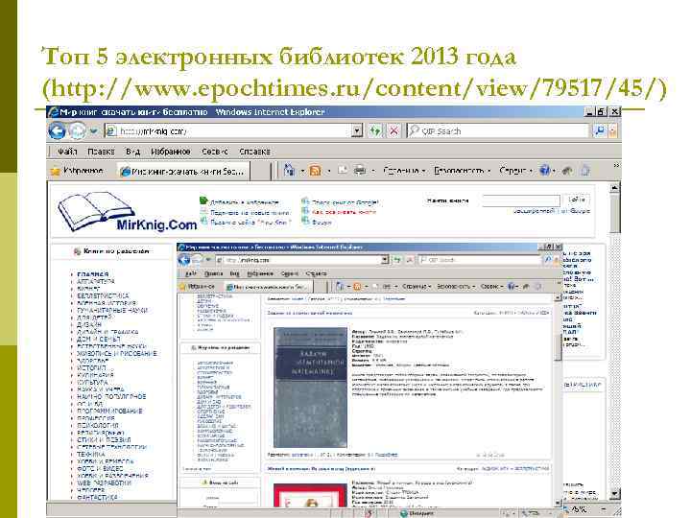Open Страница dropdown in inner browser toolbar
The image size is (691, 518).
[417, 286]
